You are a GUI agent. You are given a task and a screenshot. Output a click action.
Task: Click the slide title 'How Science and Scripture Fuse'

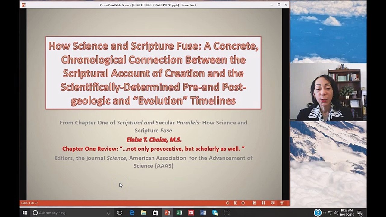153,73
